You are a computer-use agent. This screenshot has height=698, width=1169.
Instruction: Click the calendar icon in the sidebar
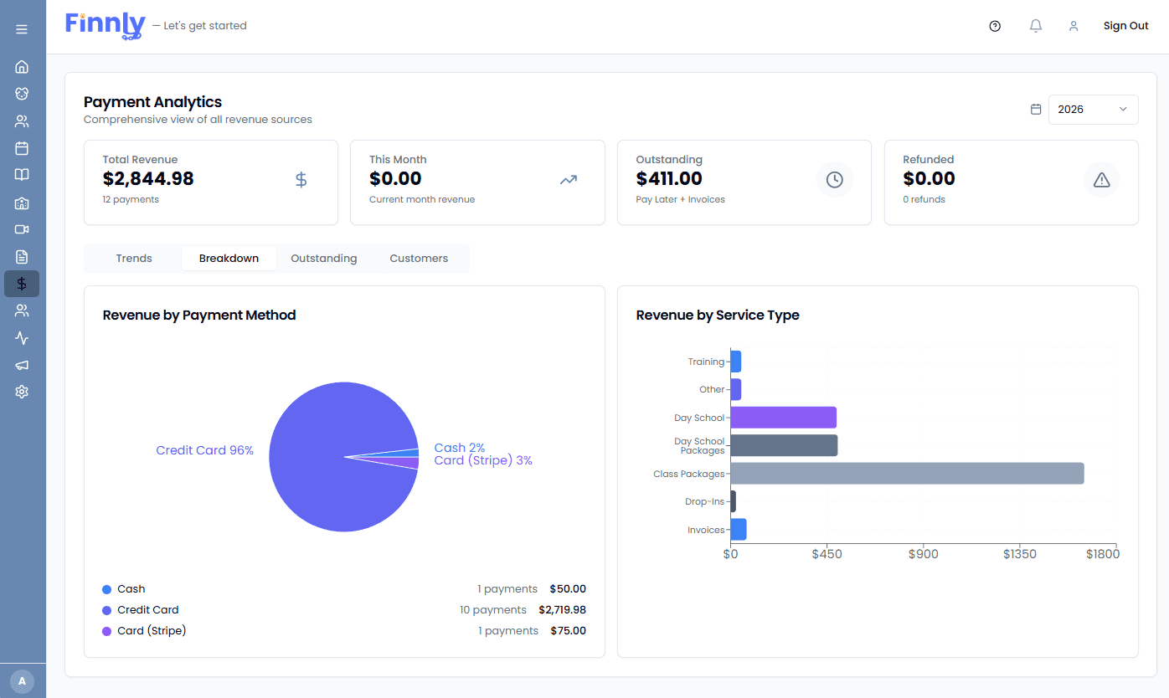pos(22,147)
